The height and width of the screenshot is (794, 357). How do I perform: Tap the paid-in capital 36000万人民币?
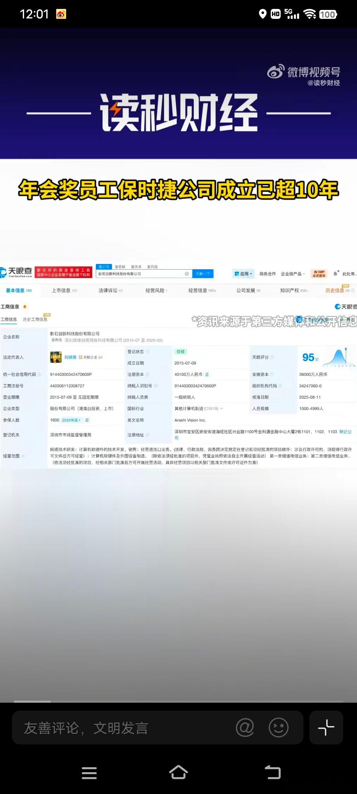pos(313,375)
